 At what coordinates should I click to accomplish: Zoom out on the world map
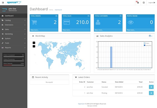tap(34, 46)
